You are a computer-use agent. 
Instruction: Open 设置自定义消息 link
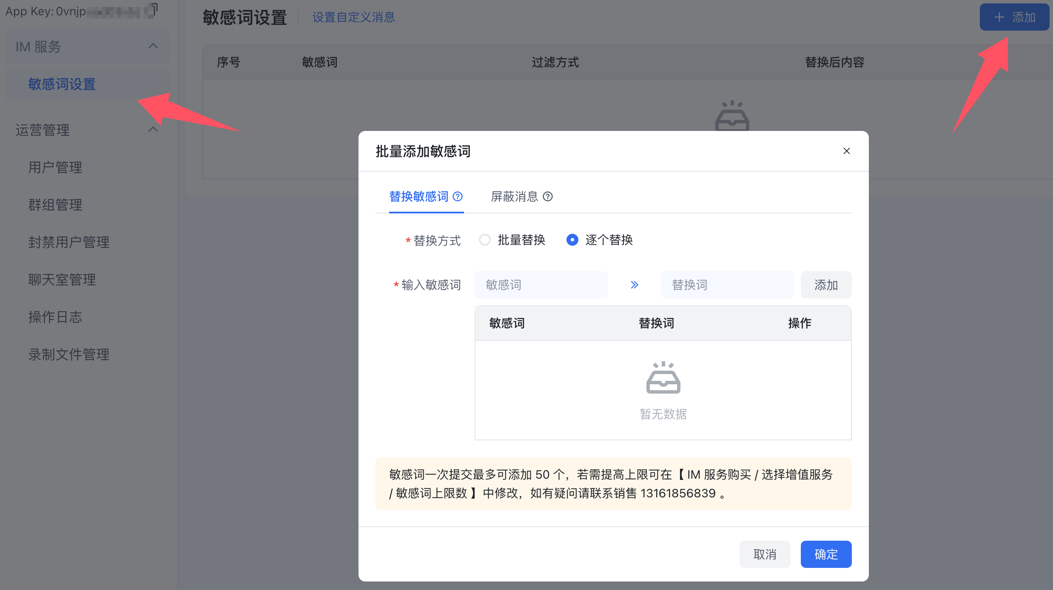pos(353,17)
